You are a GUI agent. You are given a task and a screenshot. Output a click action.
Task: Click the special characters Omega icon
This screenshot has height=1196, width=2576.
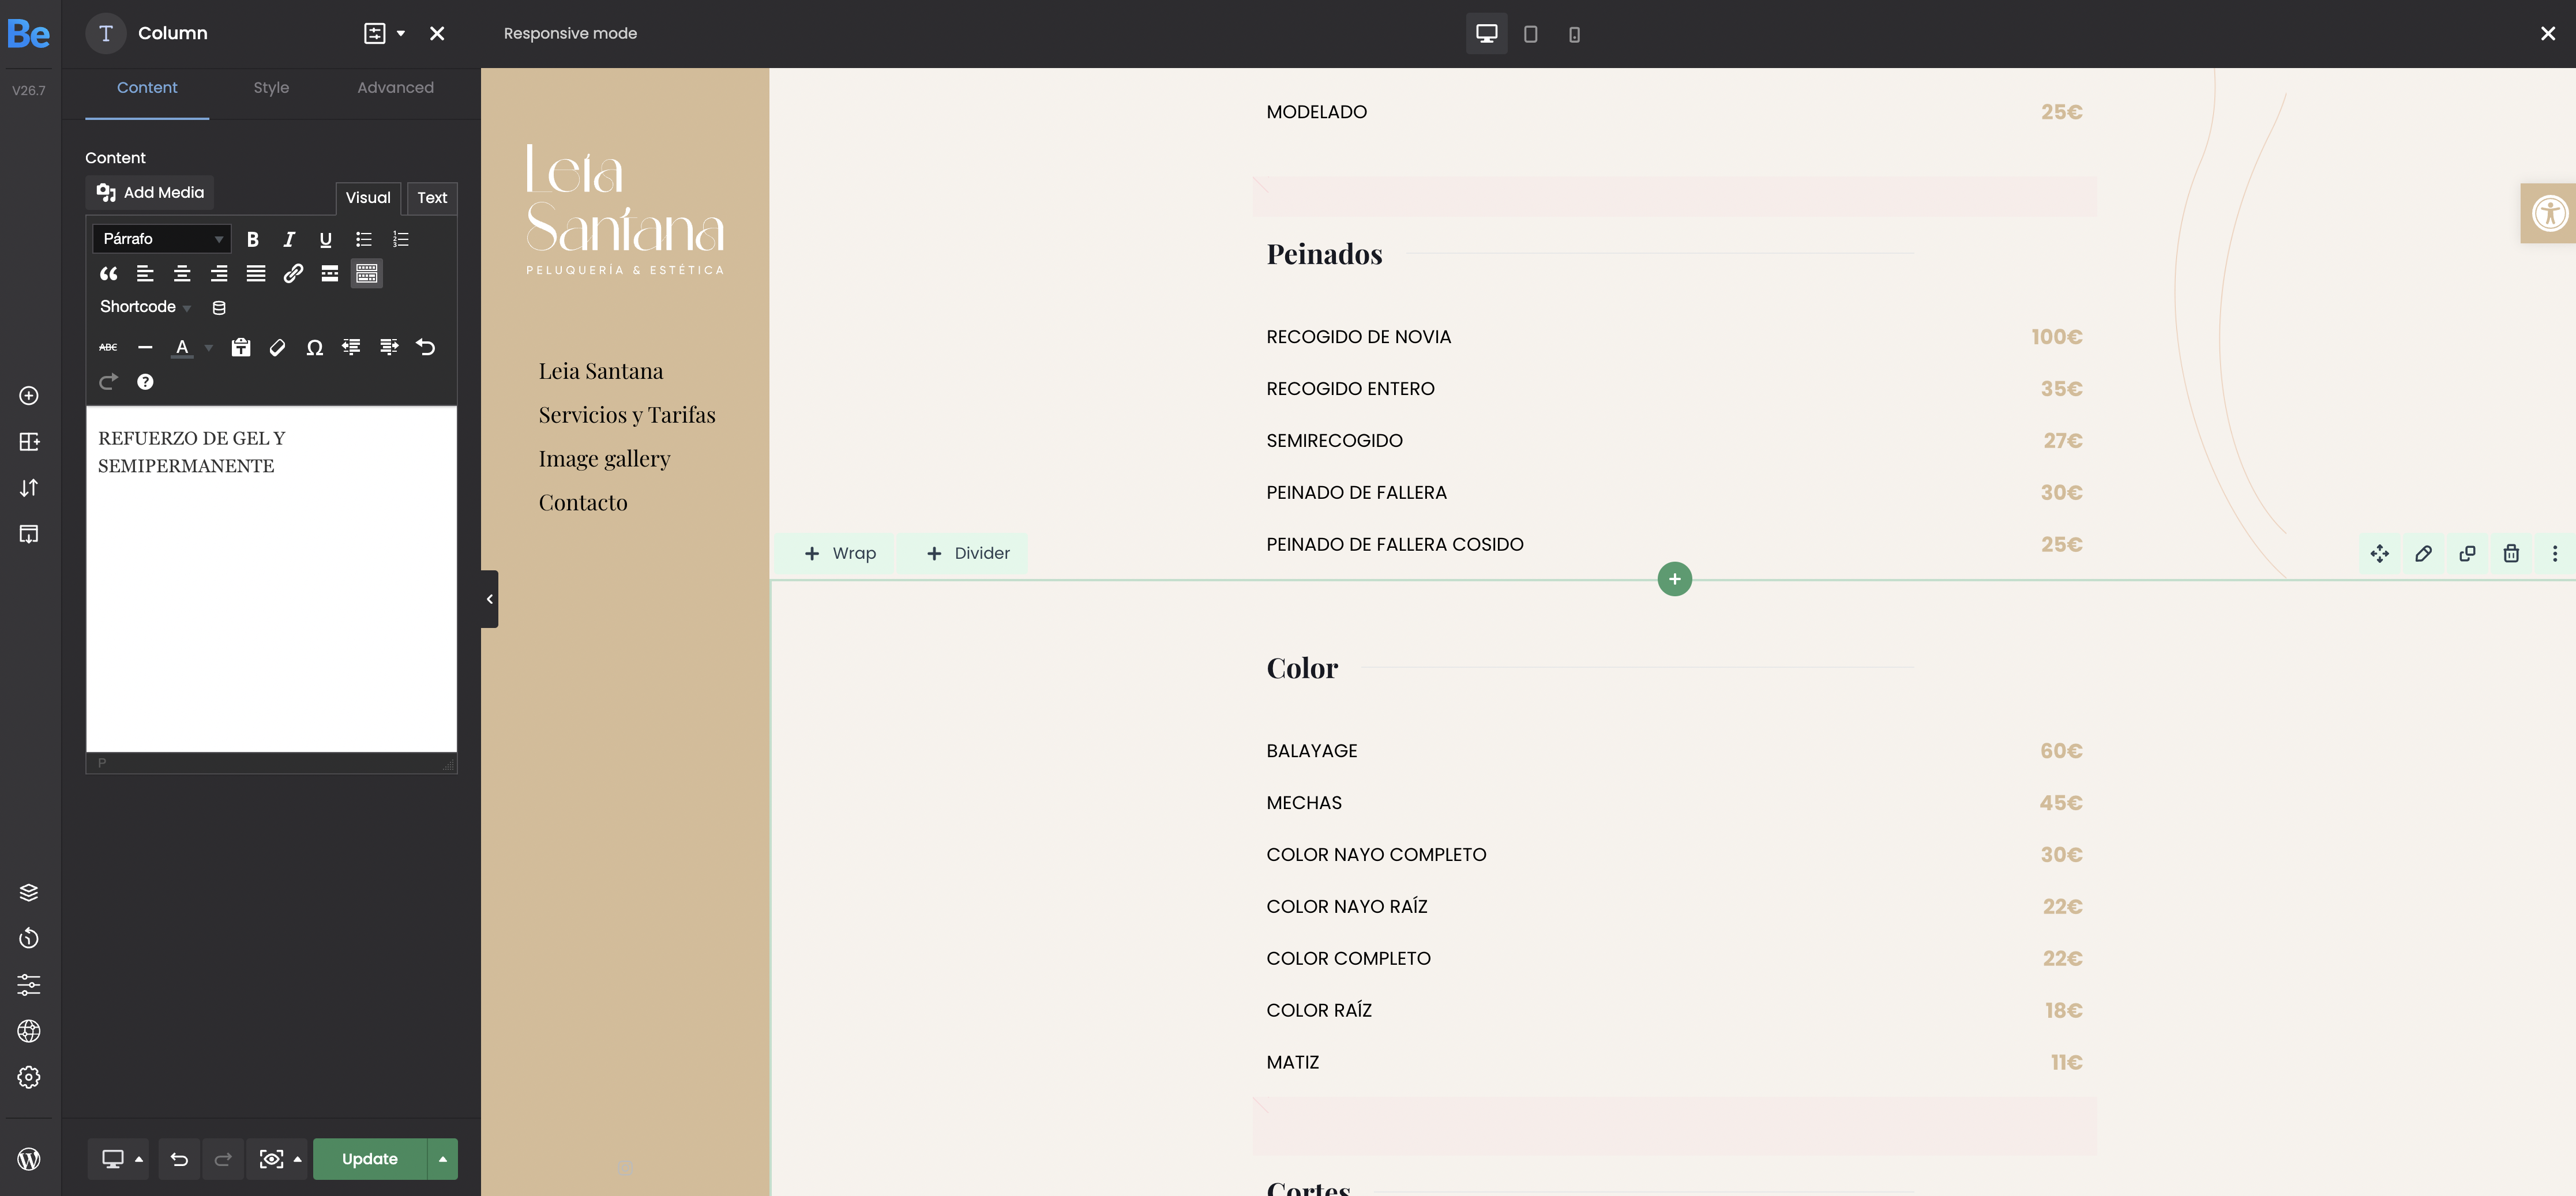pyautogui.click(x=314, y=347)
